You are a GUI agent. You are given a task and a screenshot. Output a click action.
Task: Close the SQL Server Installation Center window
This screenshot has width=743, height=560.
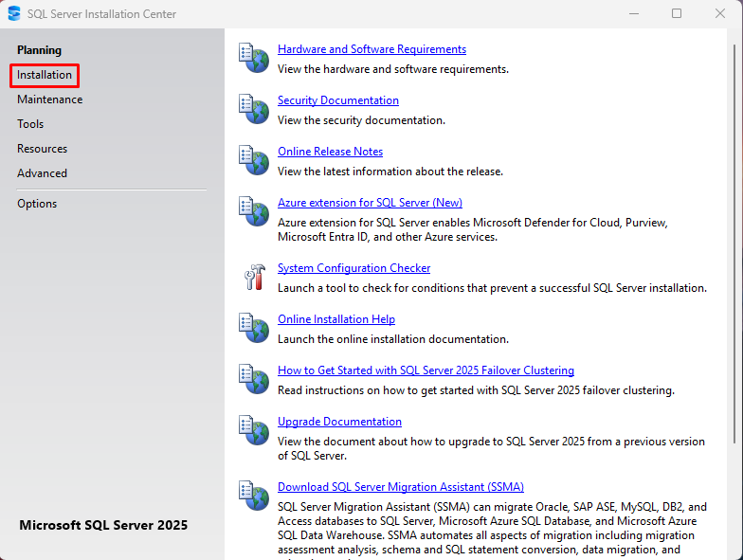[720, 13]
